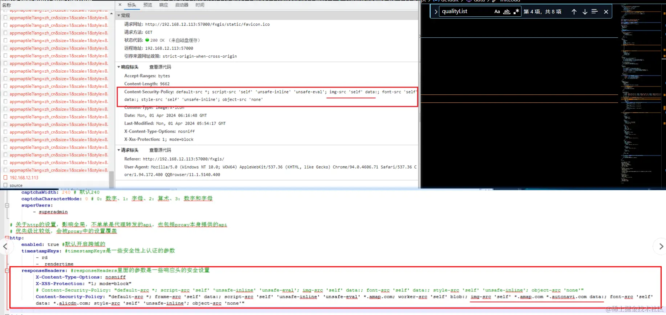Viewport: 666px width, 315px height.
Task: Click the icon beside source request
Action: point(5,185)
